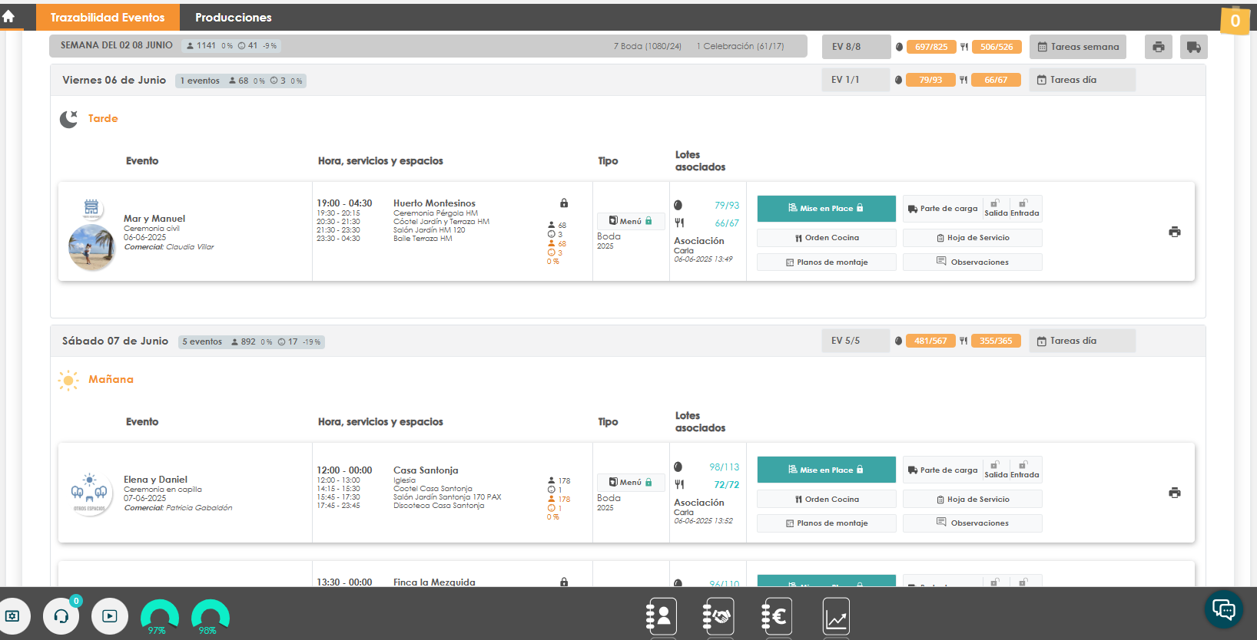The width and height of the screenshot is (1257, 640).
Task: Open the calendar icon above Mar y Manuel
Action: (91, 207)
